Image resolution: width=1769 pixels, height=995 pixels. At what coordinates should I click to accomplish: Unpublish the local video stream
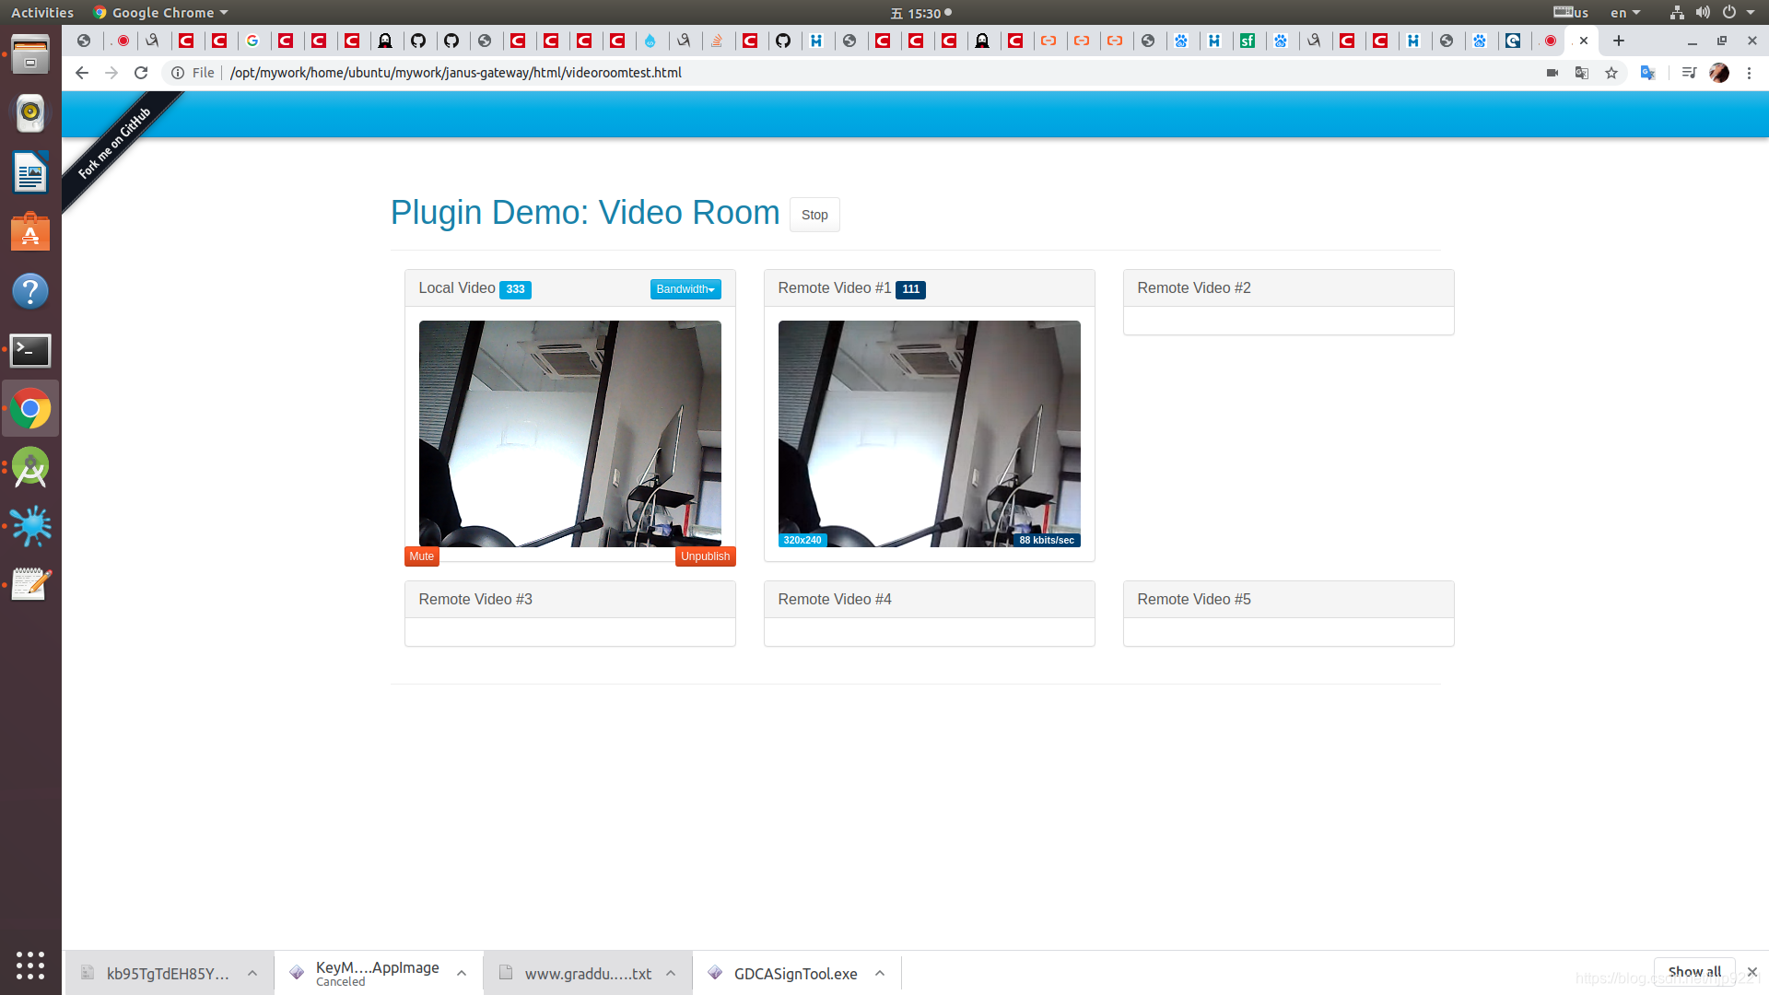705,556
